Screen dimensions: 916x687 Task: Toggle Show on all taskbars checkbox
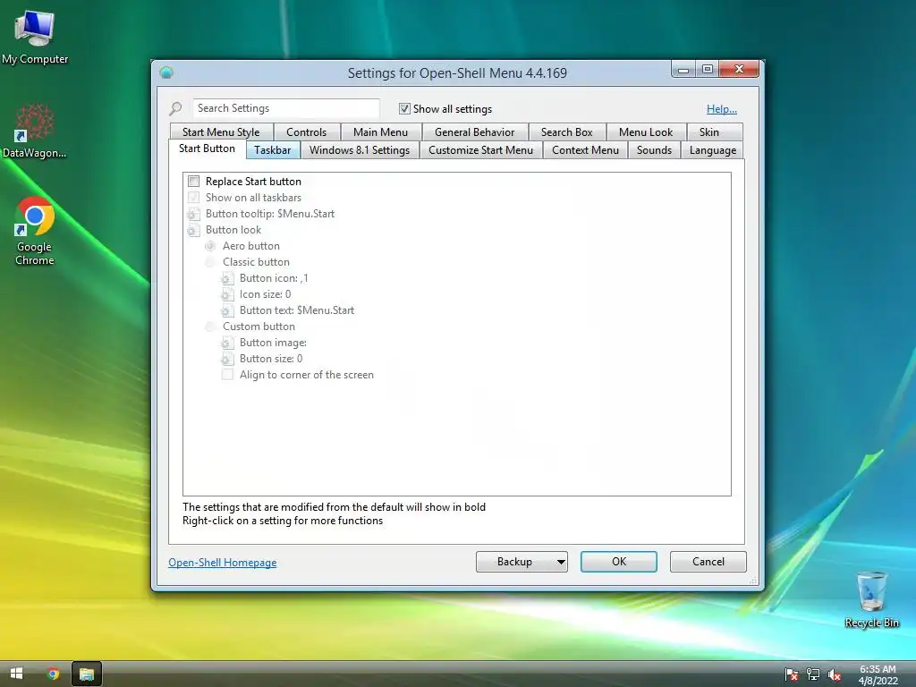click(x=194, y=198)
